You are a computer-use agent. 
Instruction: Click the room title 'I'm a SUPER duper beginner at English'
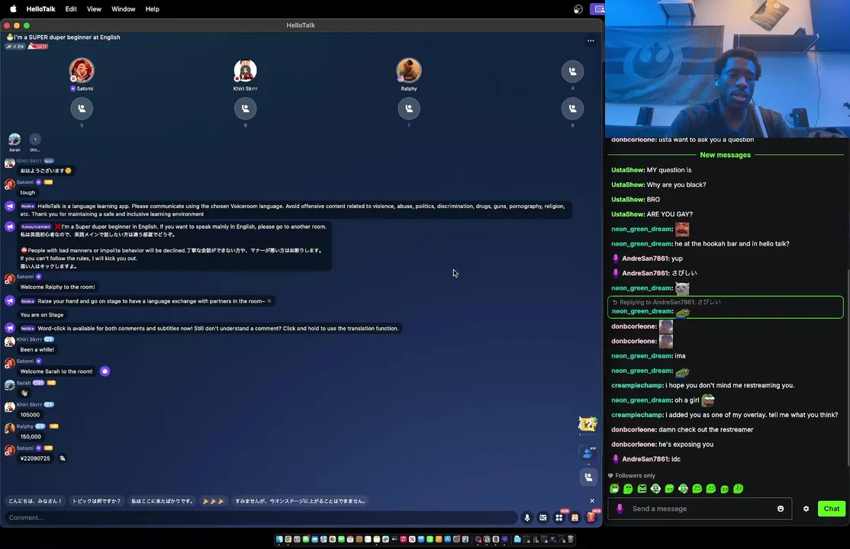[66, 37]
